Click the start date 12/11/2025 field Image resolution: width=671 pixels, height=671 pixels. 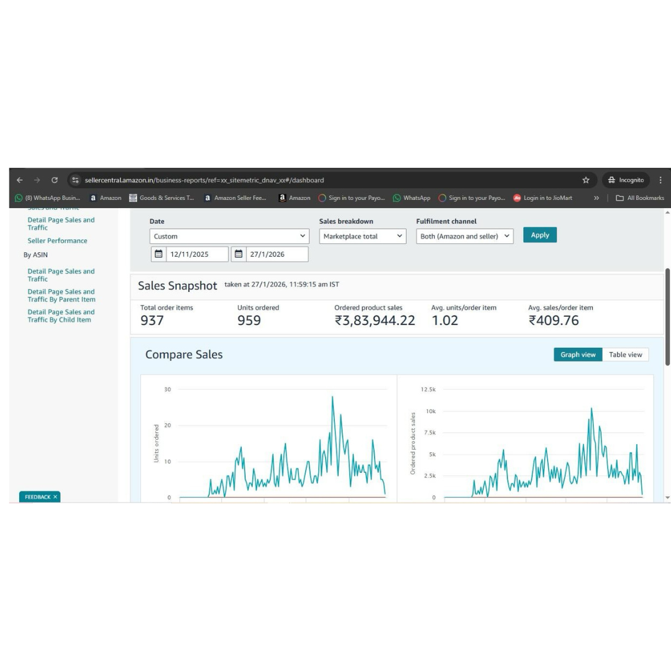pos(197,254)
